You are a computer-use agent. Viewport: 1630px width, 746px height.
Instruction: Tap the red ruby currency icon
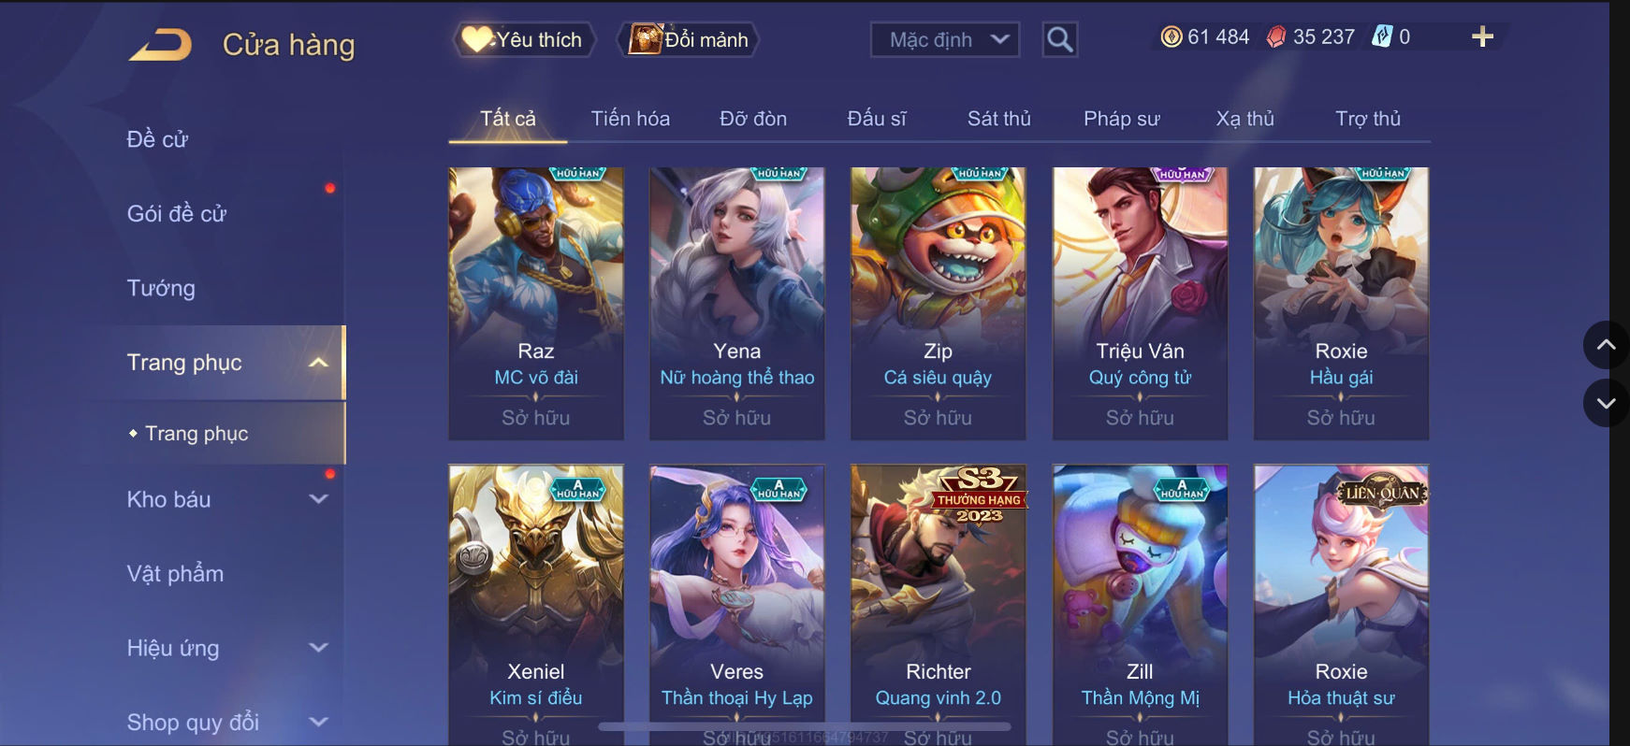point(1276,36)
